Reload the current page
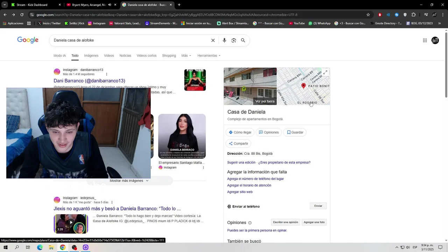 point(22,15)
